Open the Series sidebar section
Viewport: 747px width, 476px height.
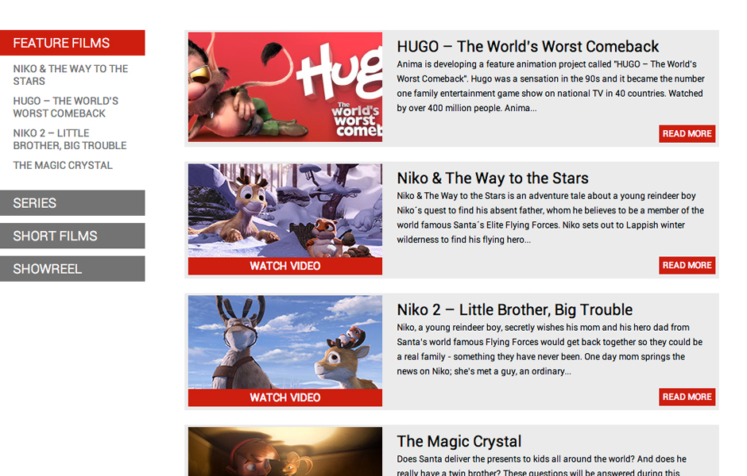pos(72,203)
